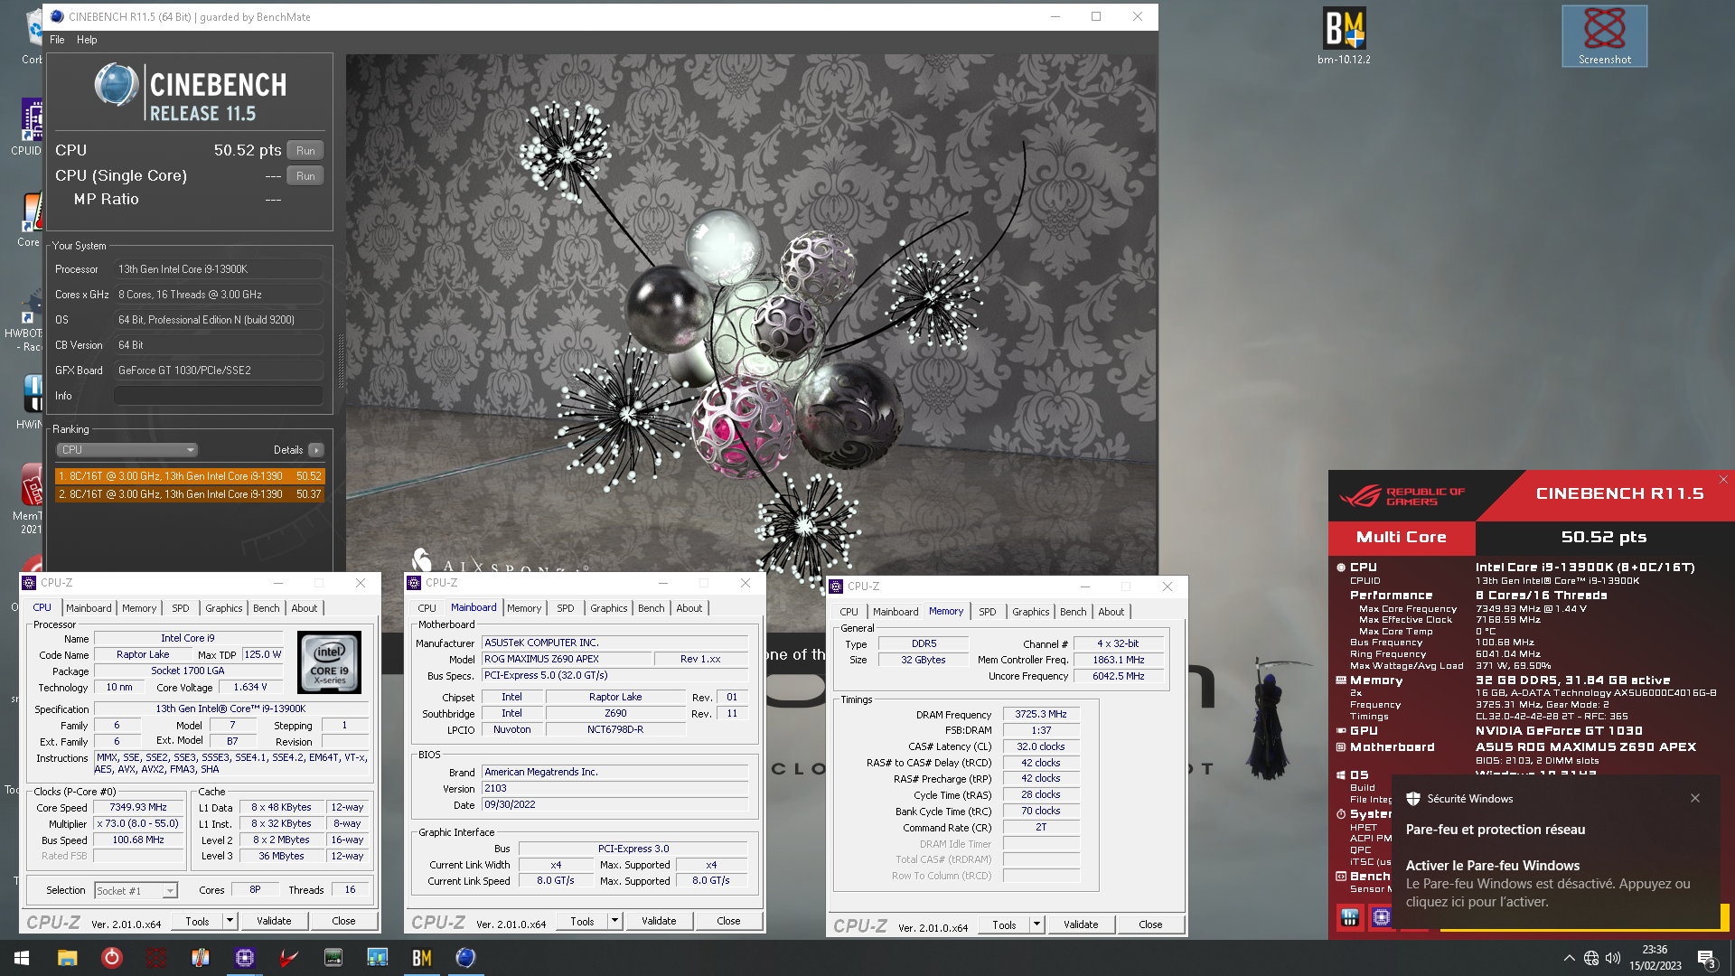Open the thermometer Core Temp taskbar icon
Viewport: 1735px width, 976px height.
201,958
